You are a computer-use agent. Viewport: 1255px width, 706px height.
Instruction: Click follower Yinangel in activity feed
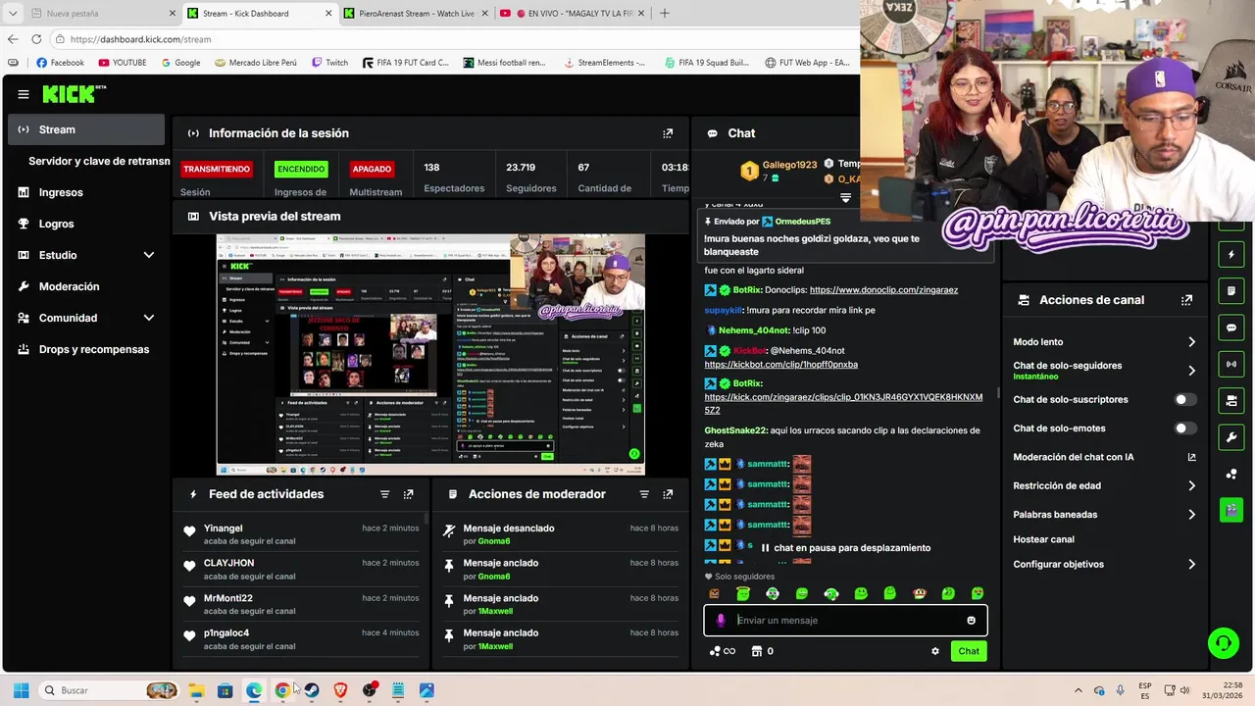(x=224, y=529)
